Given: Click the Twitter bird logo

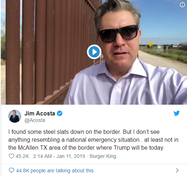Looking at the screenshot, I should pyautogui.click(x=177, y=113).
